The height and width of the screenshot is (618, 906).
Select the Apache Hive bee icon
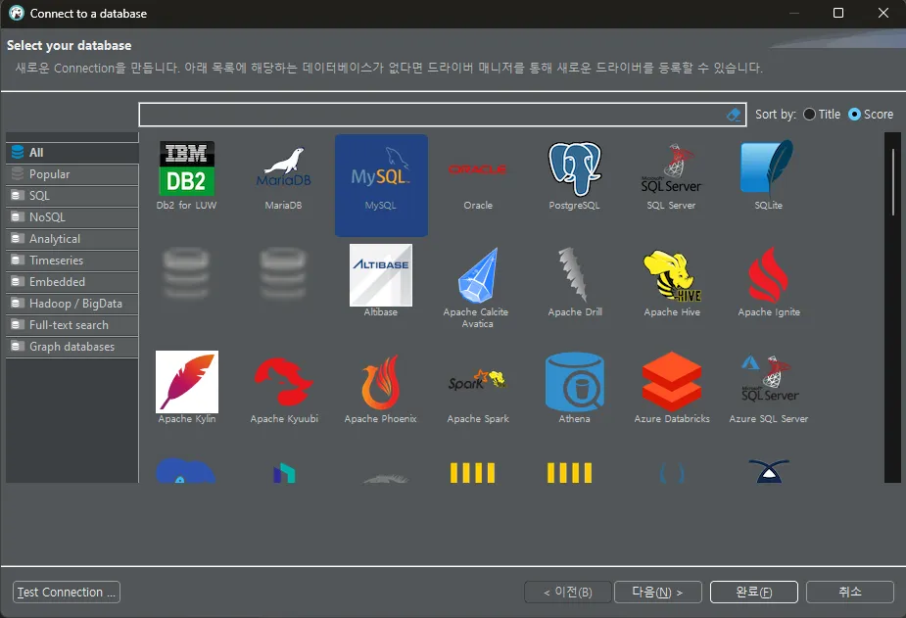click(672, 283)
